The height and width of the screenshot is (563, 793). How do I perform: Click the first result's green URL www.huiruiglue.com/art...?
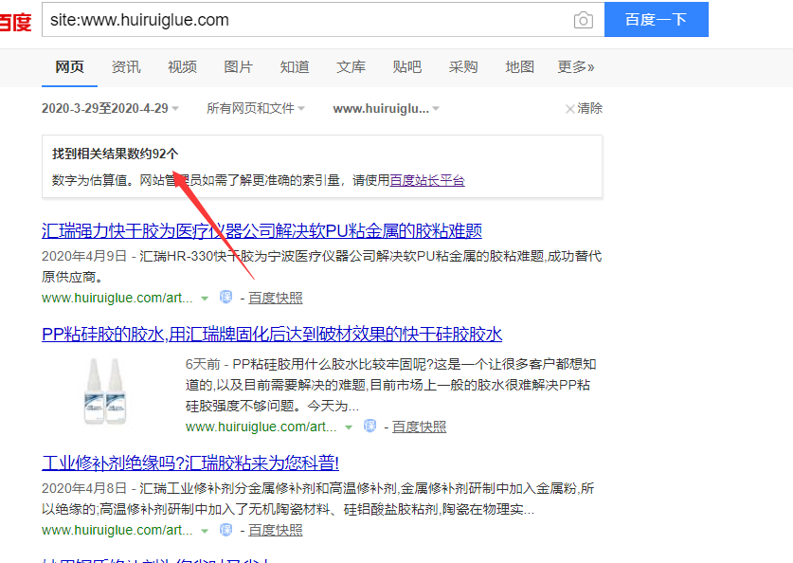point(117,298)
